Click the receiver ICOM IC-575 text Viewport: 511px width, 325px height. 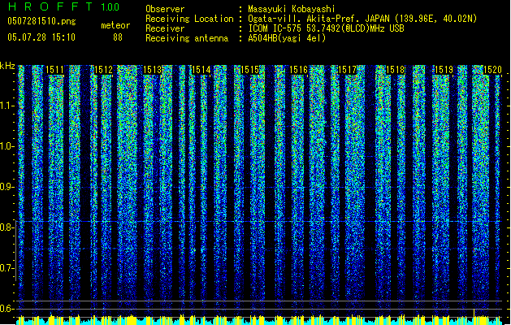326,28
